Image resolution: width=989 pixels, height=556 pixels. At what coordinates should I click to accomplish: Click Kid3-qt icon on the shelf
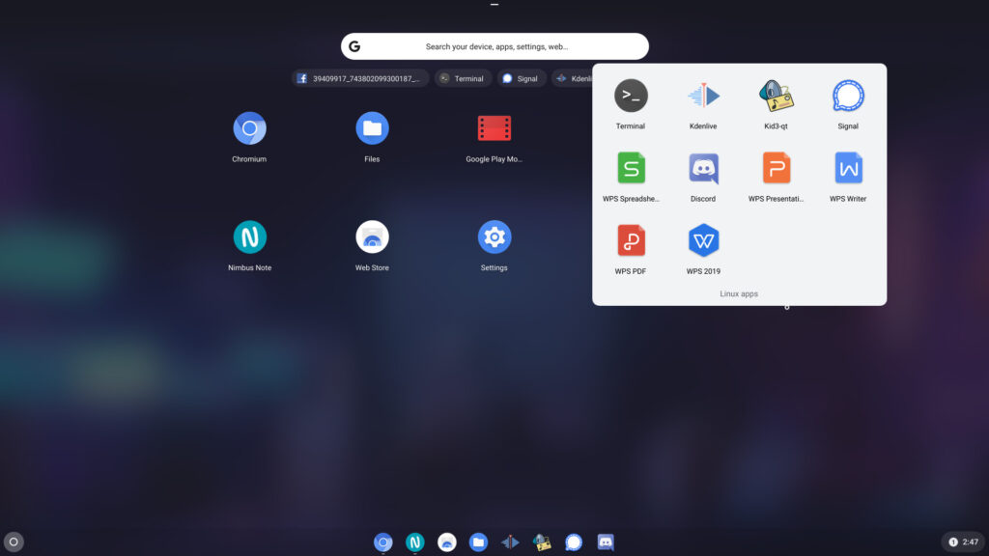(x=542, y=542)
